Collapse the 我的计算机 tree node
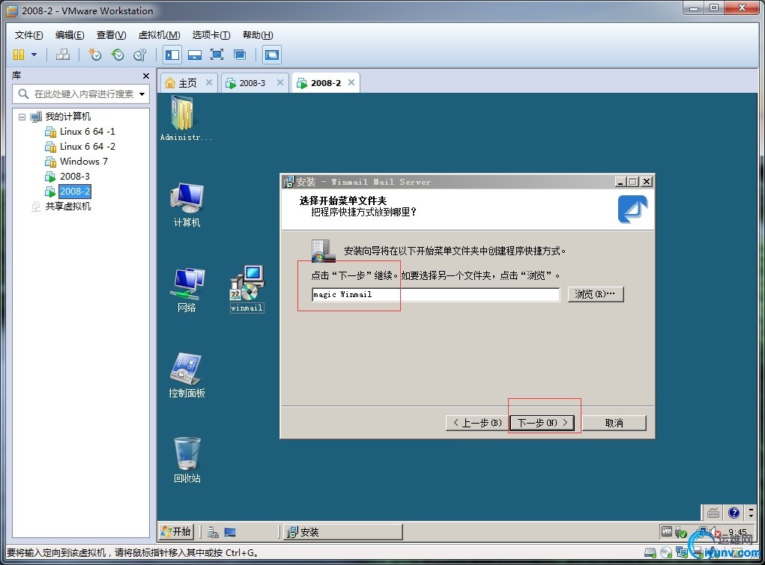765x565 pixels. click(x=22, y=117)
